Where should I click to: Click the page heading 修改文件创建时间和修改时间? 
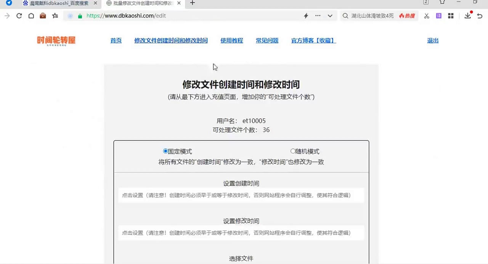(241, 84)
